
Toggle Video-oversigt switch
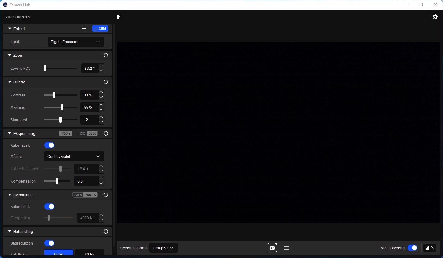click(x=413, y=248)
